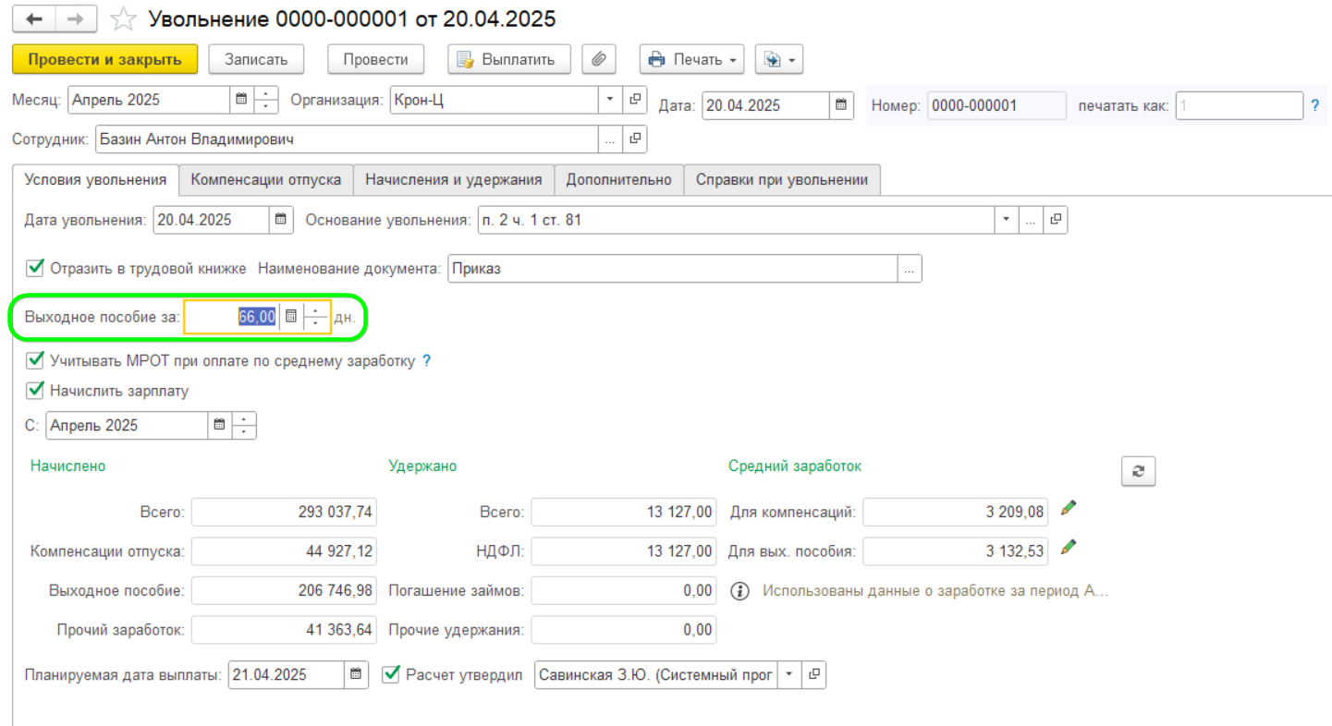Toggle the 'Начислить зарплату' checkbox
This screenshot has height=726, width=1332.
point(36,391)
